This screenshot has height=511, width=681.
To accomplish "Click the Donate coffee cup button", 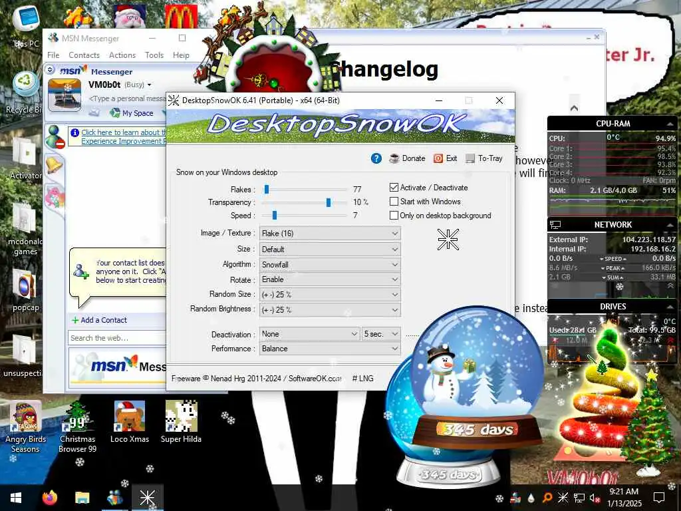I will 407,158.
